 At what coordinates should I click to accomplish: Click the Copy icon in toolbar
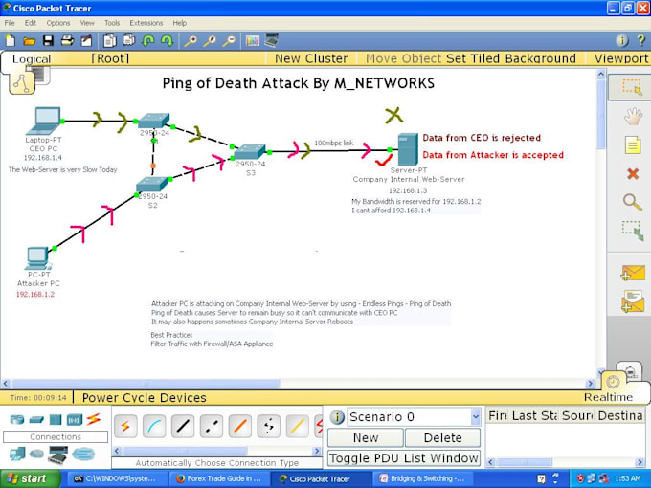pos(110,40)
